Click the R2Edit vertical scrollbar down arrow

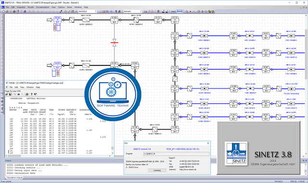tap(113, 153)
